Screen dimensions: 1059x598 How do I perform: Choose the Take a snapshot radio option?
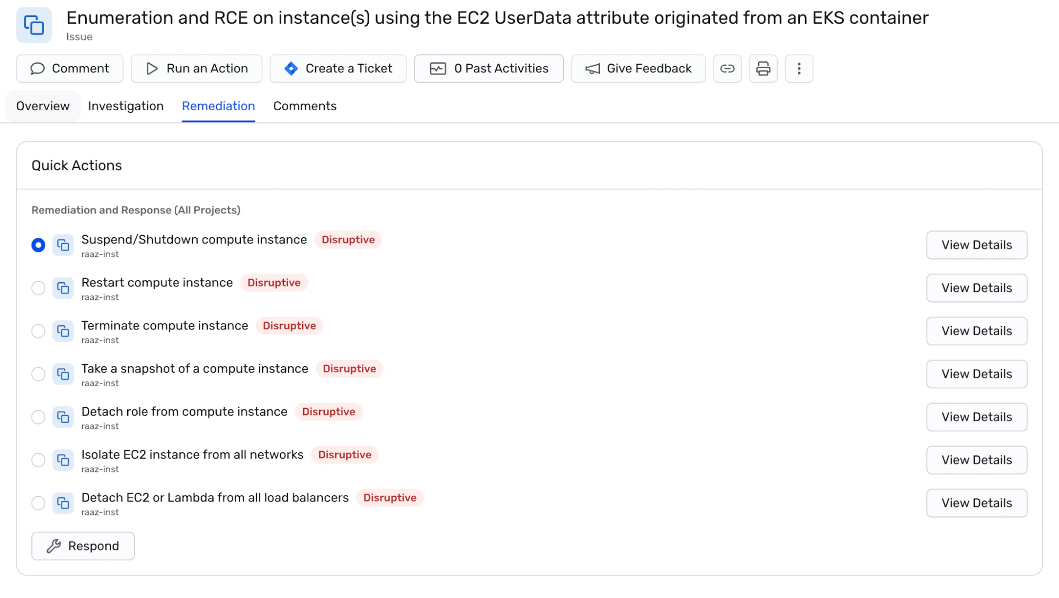tap(38, 374)
